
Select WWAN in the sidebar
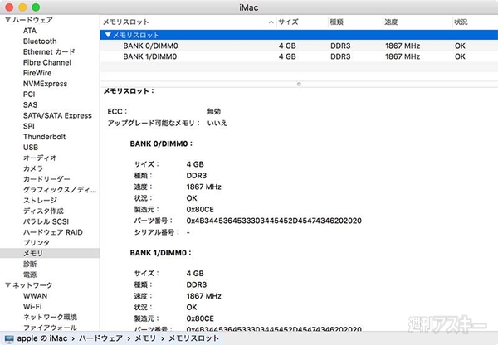[35, 296]
